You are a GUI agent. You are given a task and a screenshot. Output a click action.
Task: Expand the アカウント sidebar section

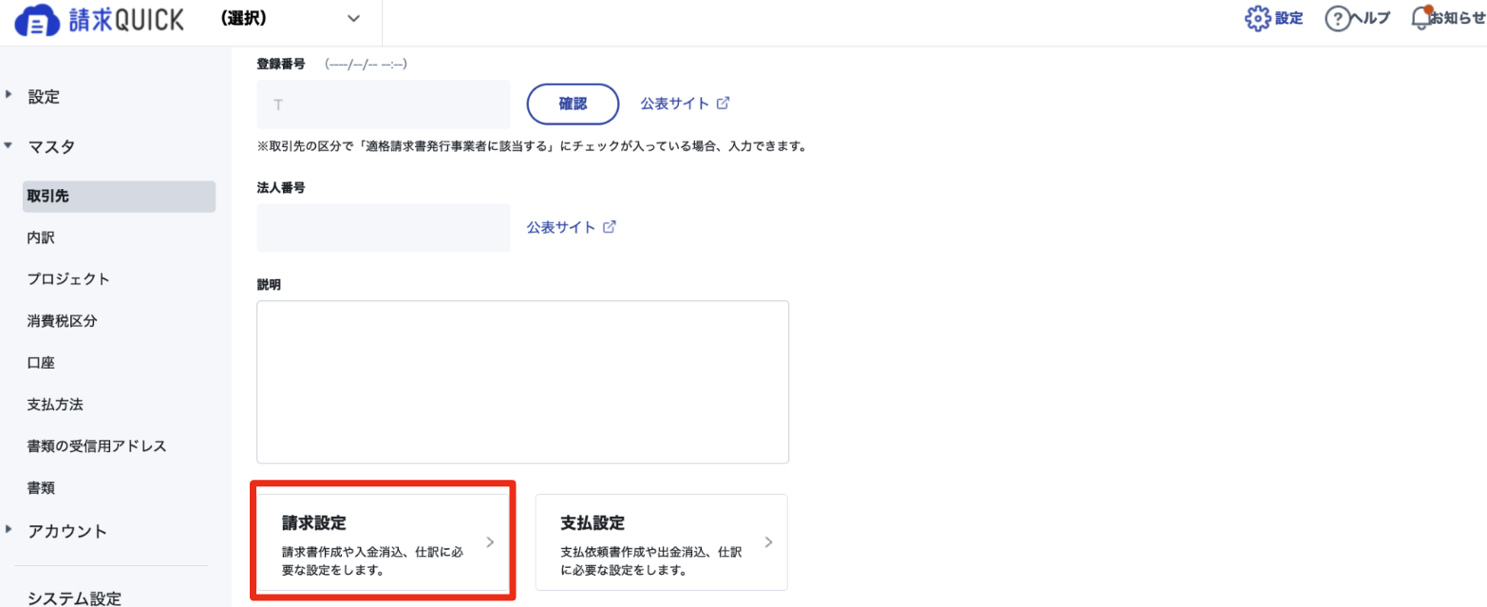point(9,530)
